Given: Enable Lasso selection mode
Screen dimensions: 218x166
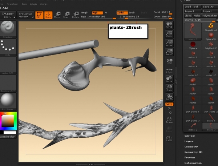Looking at the screenshot, I should [x=169, y=138].
